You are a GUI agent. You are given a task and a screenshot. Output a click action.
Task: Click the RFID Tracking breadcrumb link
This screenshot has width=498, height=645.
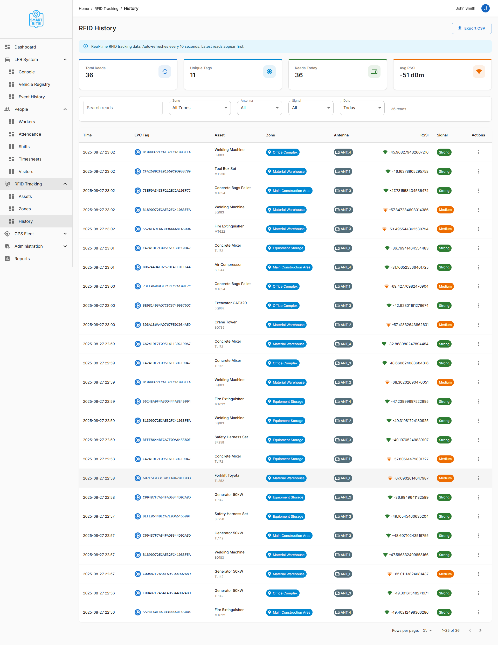coord(106,9)
